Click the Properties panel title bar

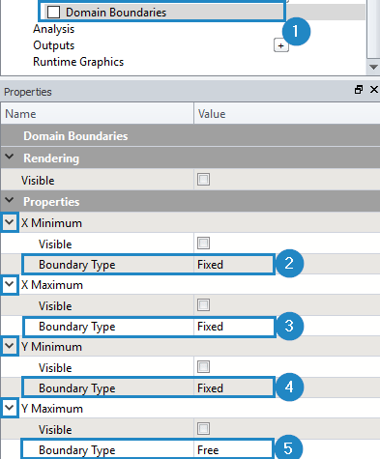[190, 92]
